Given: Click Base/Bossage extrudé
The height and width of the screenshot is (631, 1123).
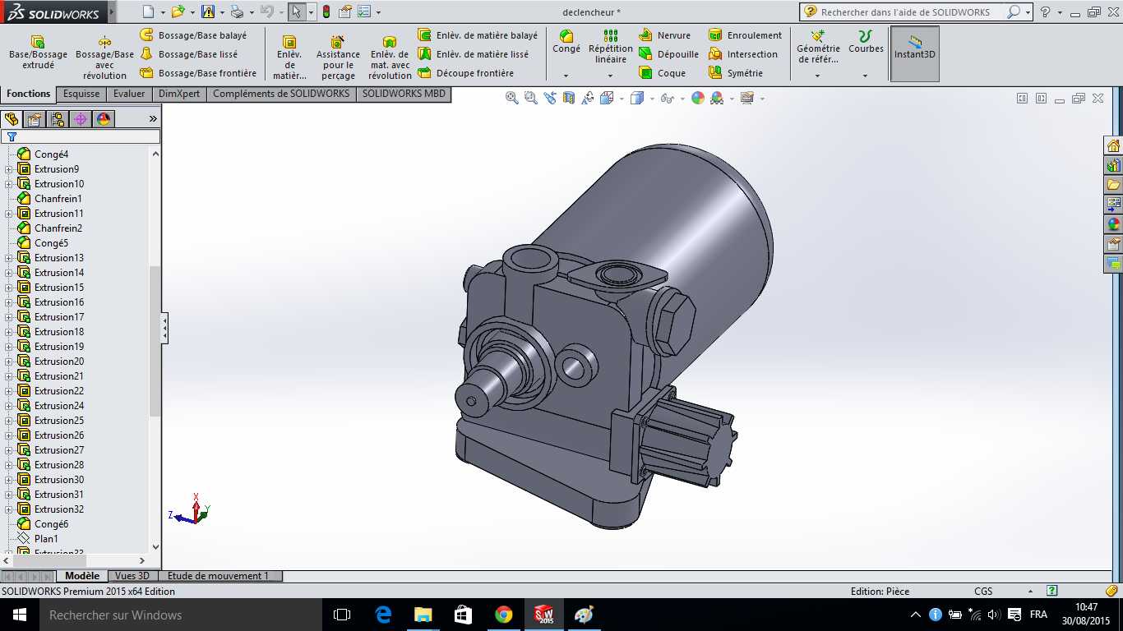Looking at the screenshot, I should [38, 53].
